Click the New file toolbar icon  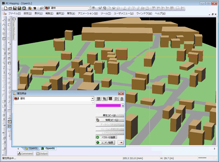(x=6, y=8)
